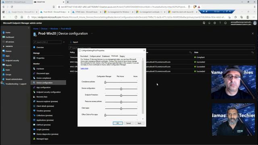The height and width of the screenshot is (145, 258).
Task: Click Cancel in the properties dialog
Action: tap(128, 123)
